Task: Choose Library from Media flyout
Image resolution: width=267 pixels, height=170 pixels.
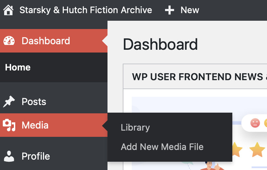Action: 135,127
